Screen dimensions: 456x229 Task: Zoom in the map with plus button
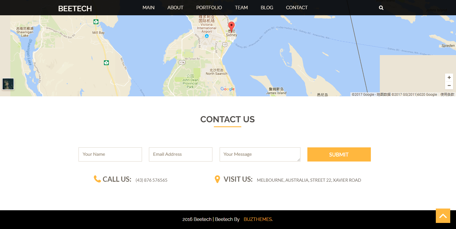click(449, 78)
